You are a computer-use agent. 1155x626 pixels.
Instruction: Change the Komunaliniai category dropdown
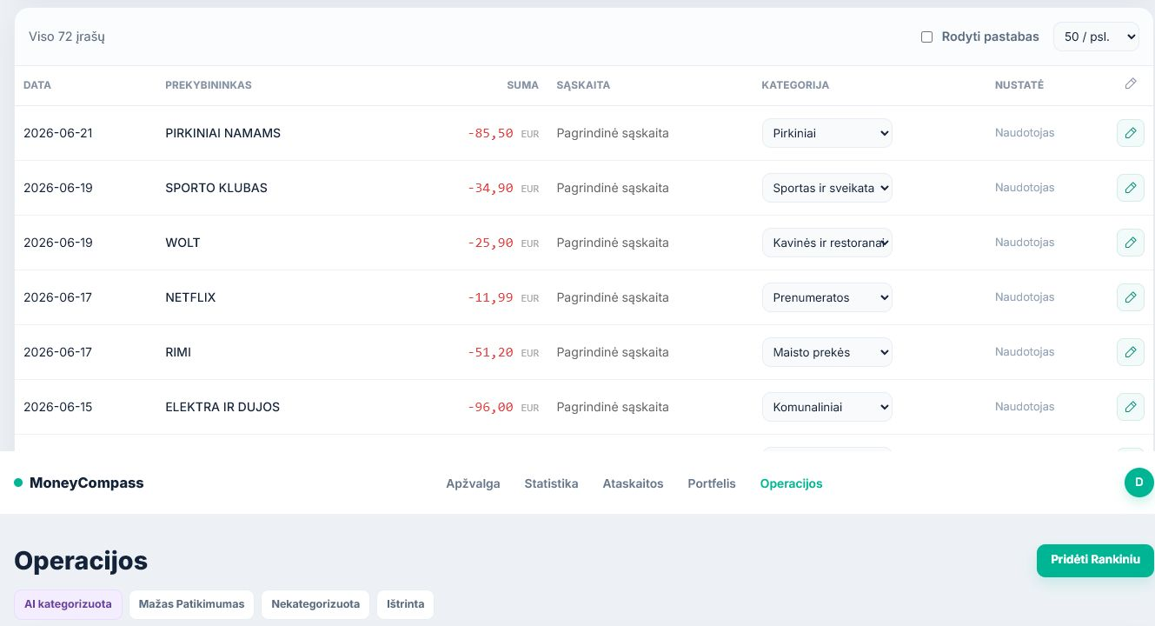click(827, 407)
